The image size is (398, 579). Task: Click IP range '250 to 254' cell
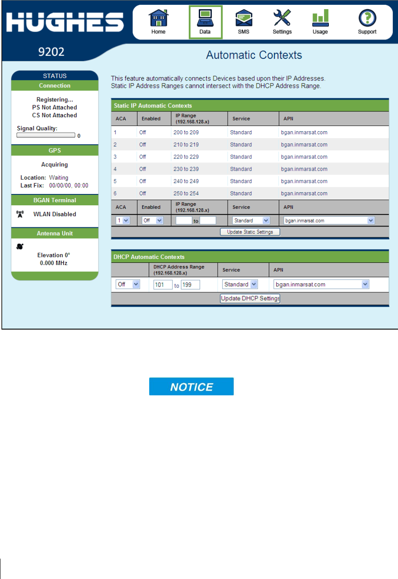[186, 193]
